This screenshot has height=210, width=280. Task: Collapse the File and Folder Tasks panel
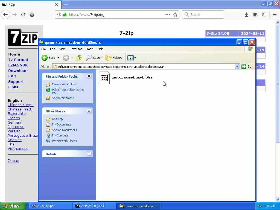point(89,76)
